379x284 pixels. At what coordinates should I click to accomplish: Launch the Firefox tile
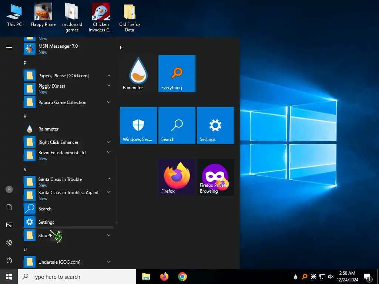click(177, 177)
